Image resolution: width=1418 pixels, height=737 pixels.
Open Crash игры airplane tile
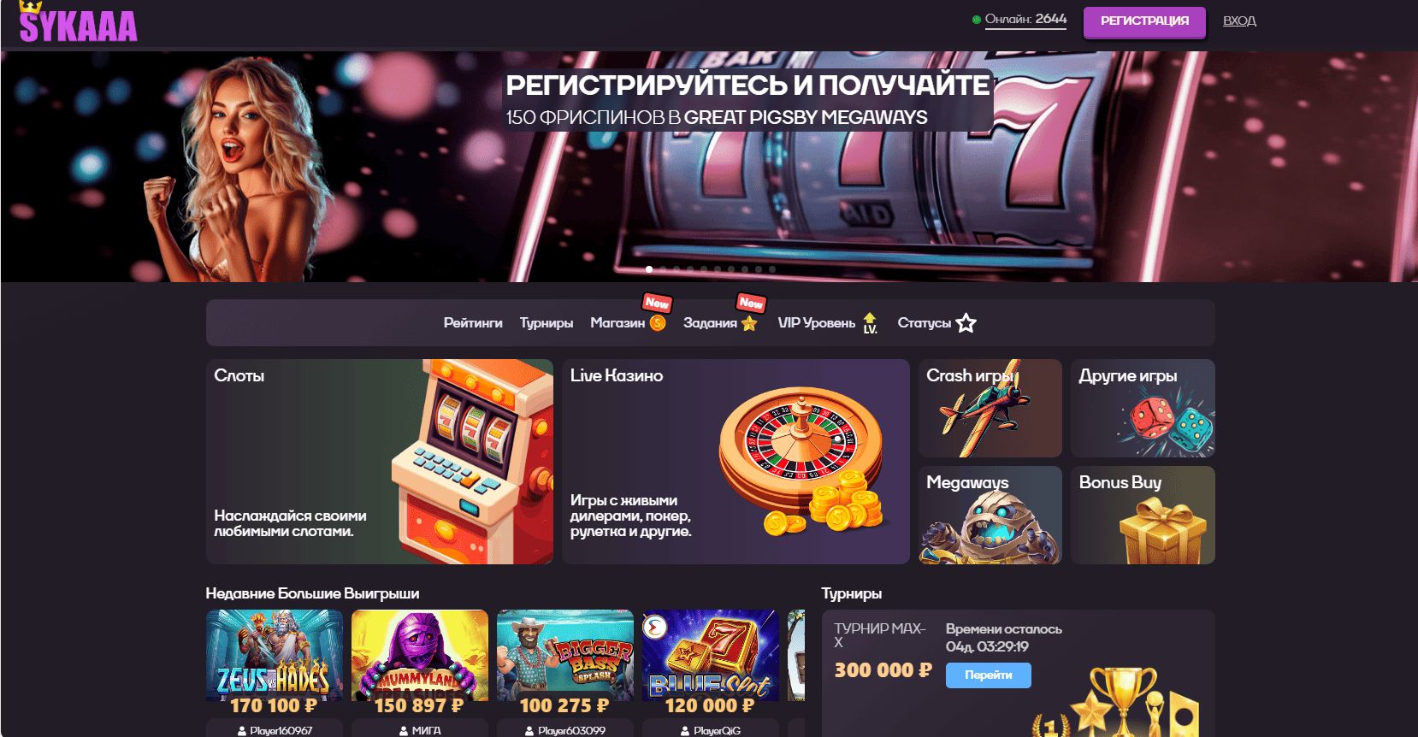click(990, 408)
